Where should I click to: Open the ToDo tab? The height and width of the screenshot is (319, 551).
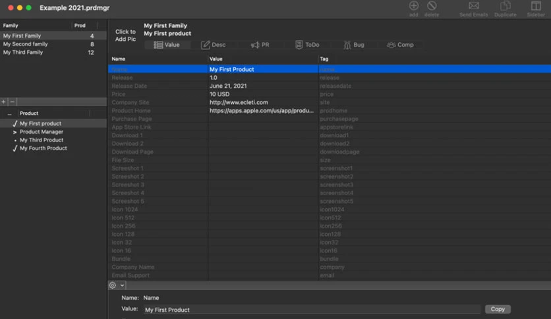coord(307,45)
